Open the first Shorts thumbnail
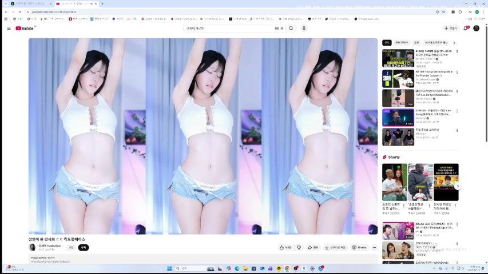The image size is (488, 274). [394, 182]
